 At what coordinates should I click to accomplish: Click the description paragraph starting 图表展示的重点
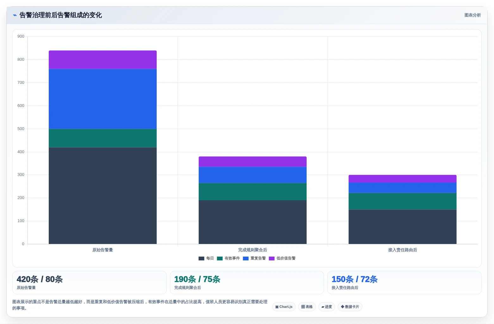pyautogui.click(x=140, y=305)
